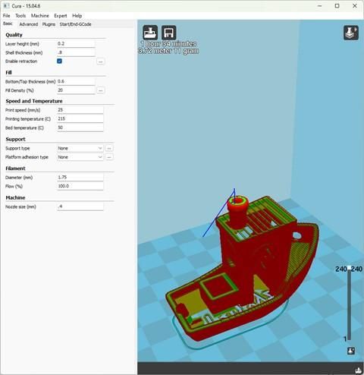Click the Print speed input field
Image resolution: width=364 pixels, height=375 pixels.
point(80,110)
